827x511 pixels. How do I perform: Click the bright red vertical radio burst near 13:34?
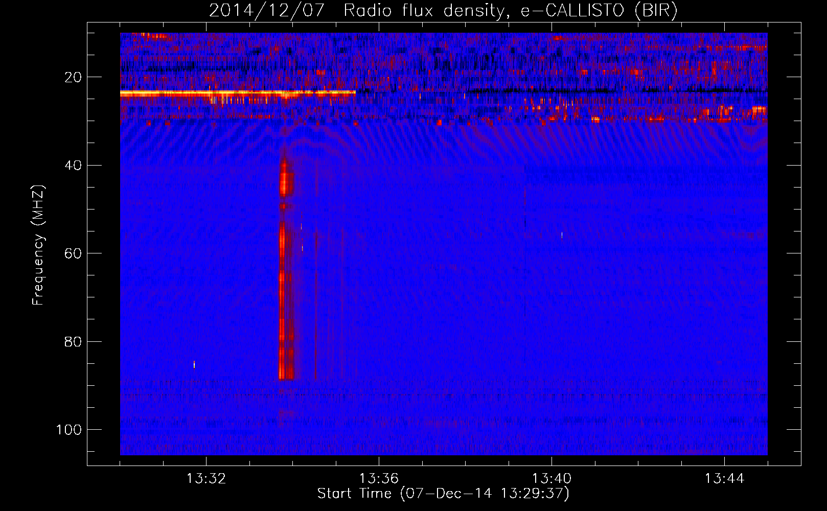coord(286,268)
